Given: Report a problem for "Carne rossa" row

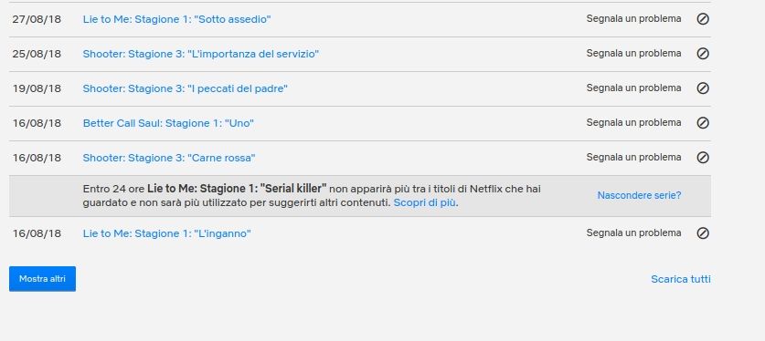Looking at the screenshot, I should (633, 157).
